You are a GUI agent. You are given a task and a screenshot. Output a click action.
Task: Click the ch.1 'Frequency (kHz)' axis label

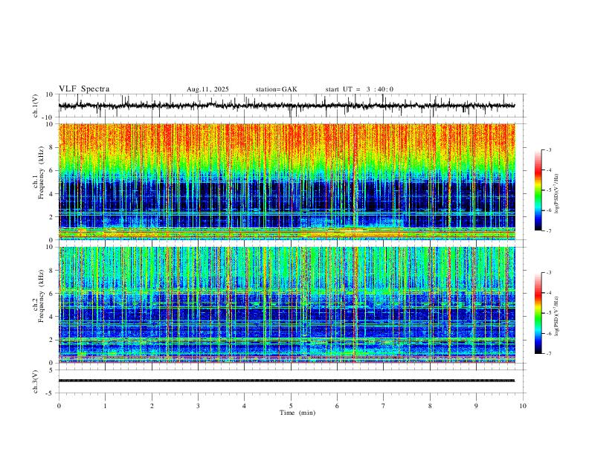(x=41, y=172)
